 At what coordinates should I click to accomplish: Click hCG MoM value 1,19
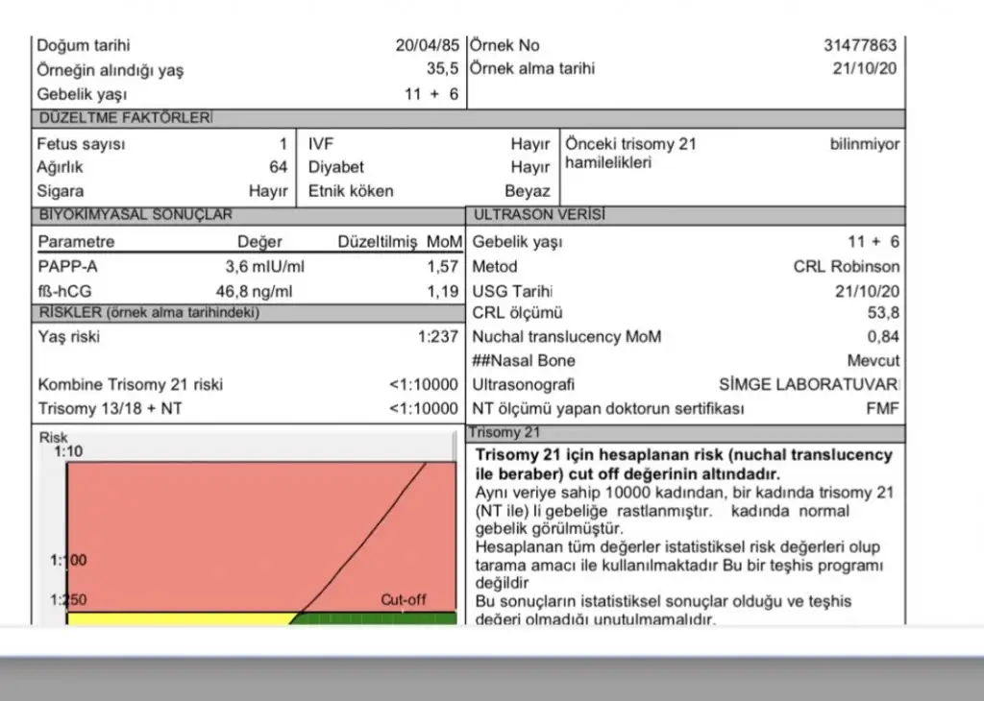pyautogui.click(x=442, y=291)
